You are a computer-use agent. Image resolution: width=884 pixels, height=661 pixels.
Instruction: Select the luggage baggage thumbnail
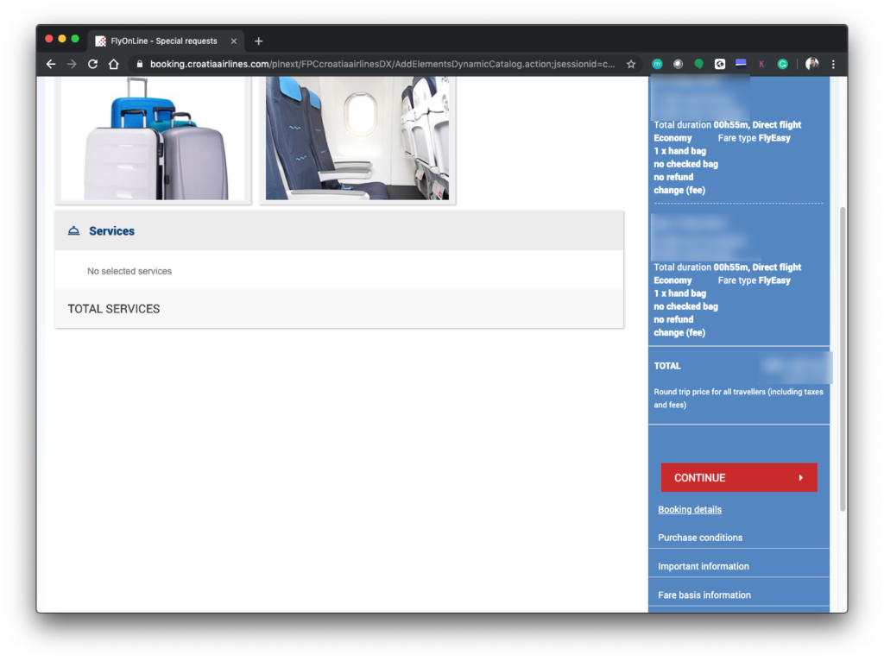pyautogui.click(x=153, y=140)
